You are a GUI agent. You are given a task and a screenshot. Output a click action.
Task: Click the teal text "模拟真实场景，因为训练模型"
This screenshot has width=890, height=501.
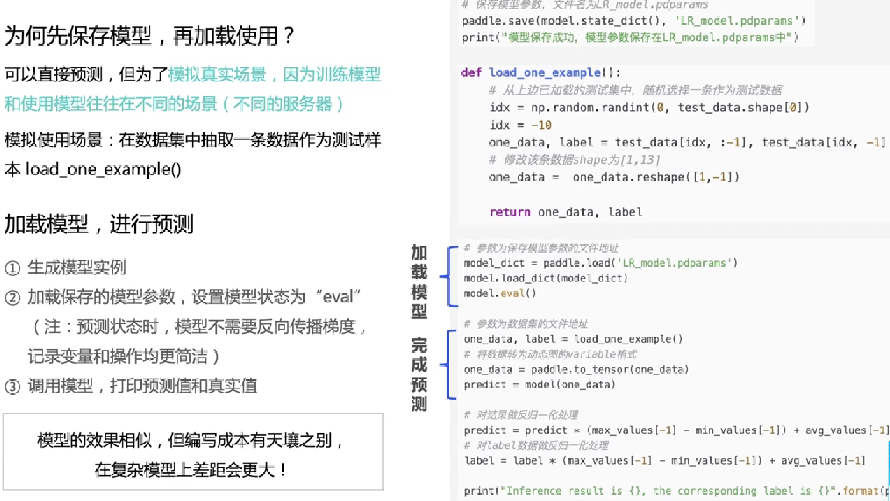pyautogui.click(x=274, y=75)
